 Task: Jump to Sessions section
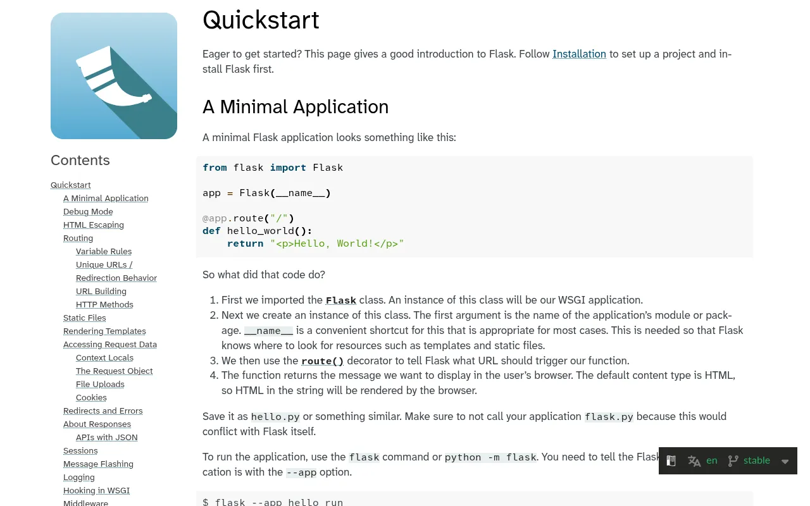[x=80, y=450]
